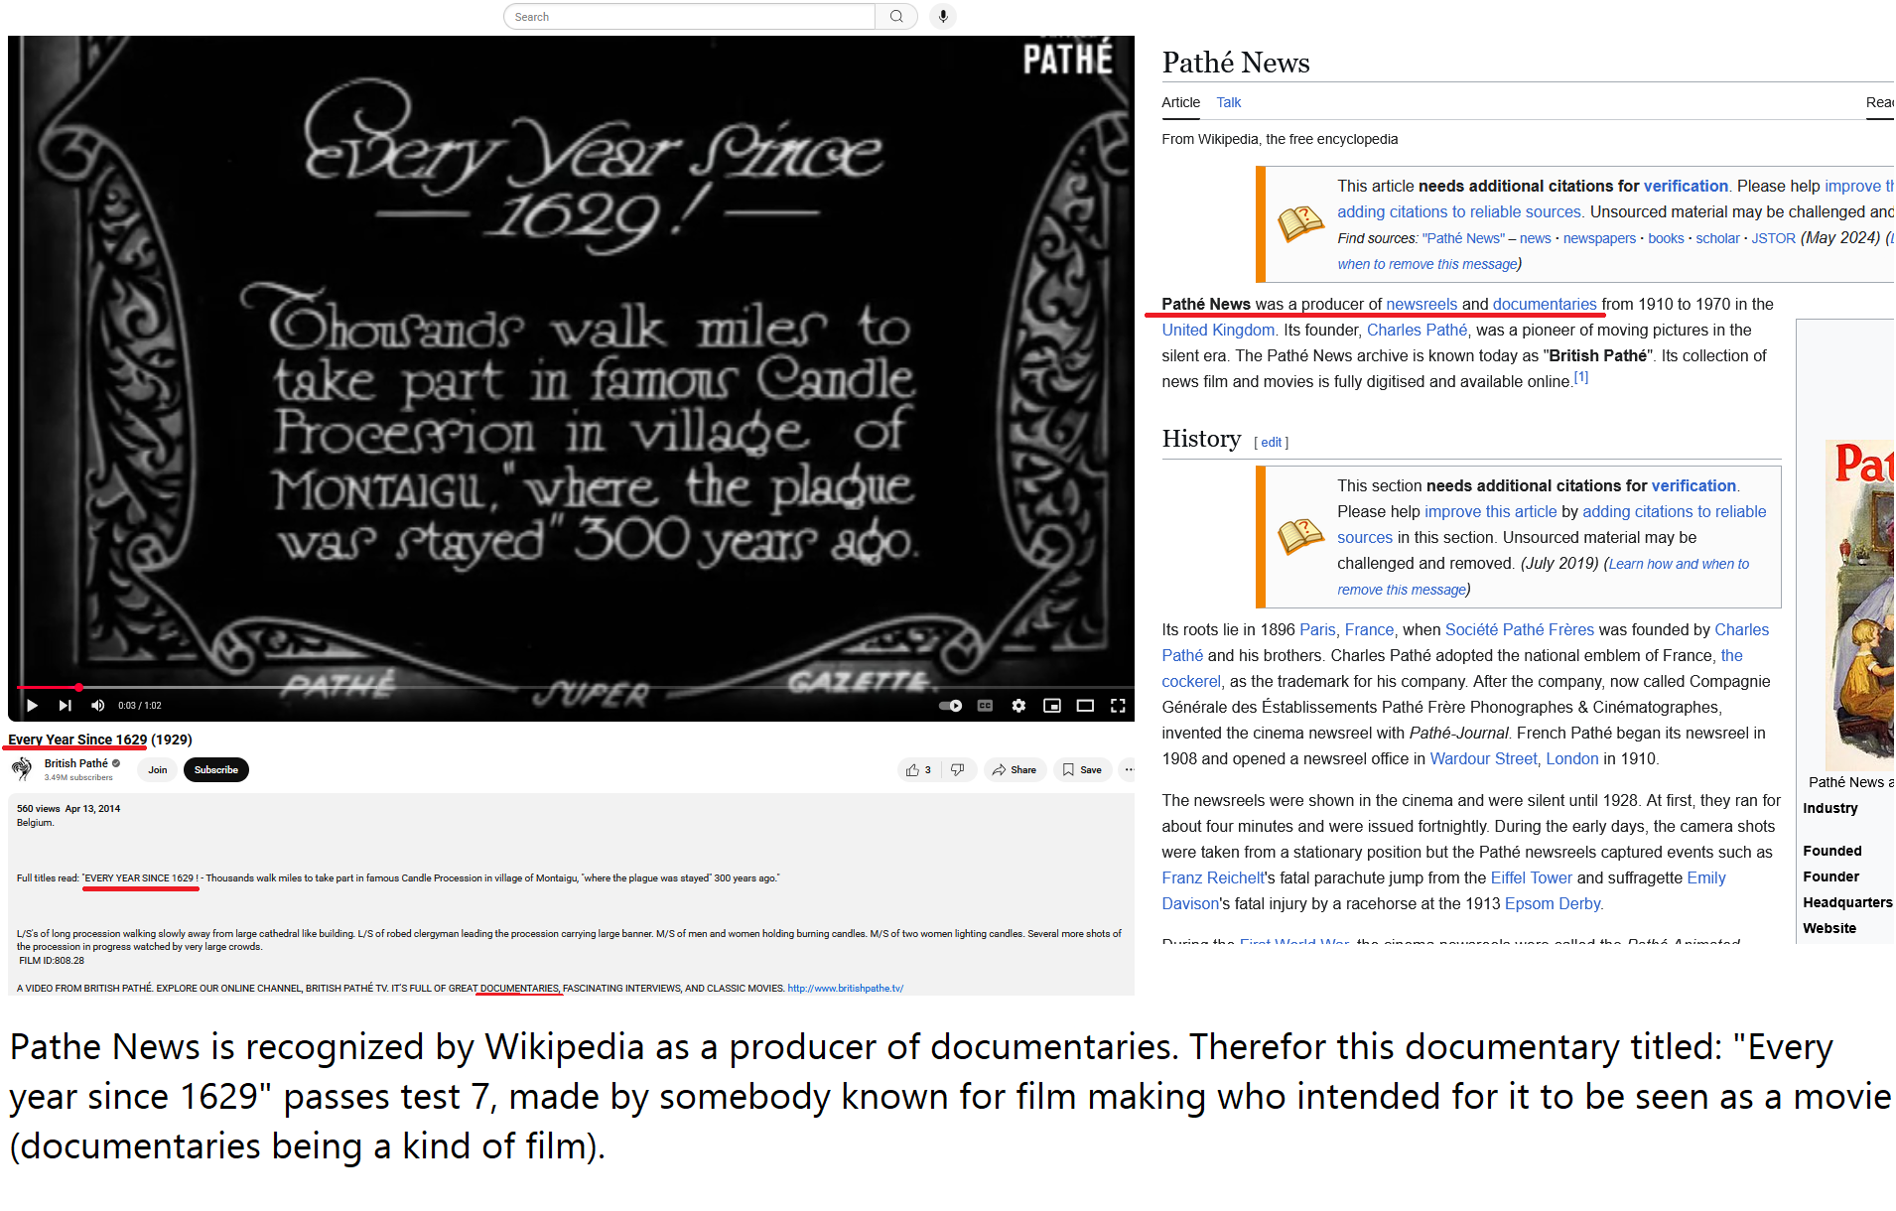This screenshot has height=1211, width=1896.
Task: Open the newsreels link
Action: [1421, 304]
